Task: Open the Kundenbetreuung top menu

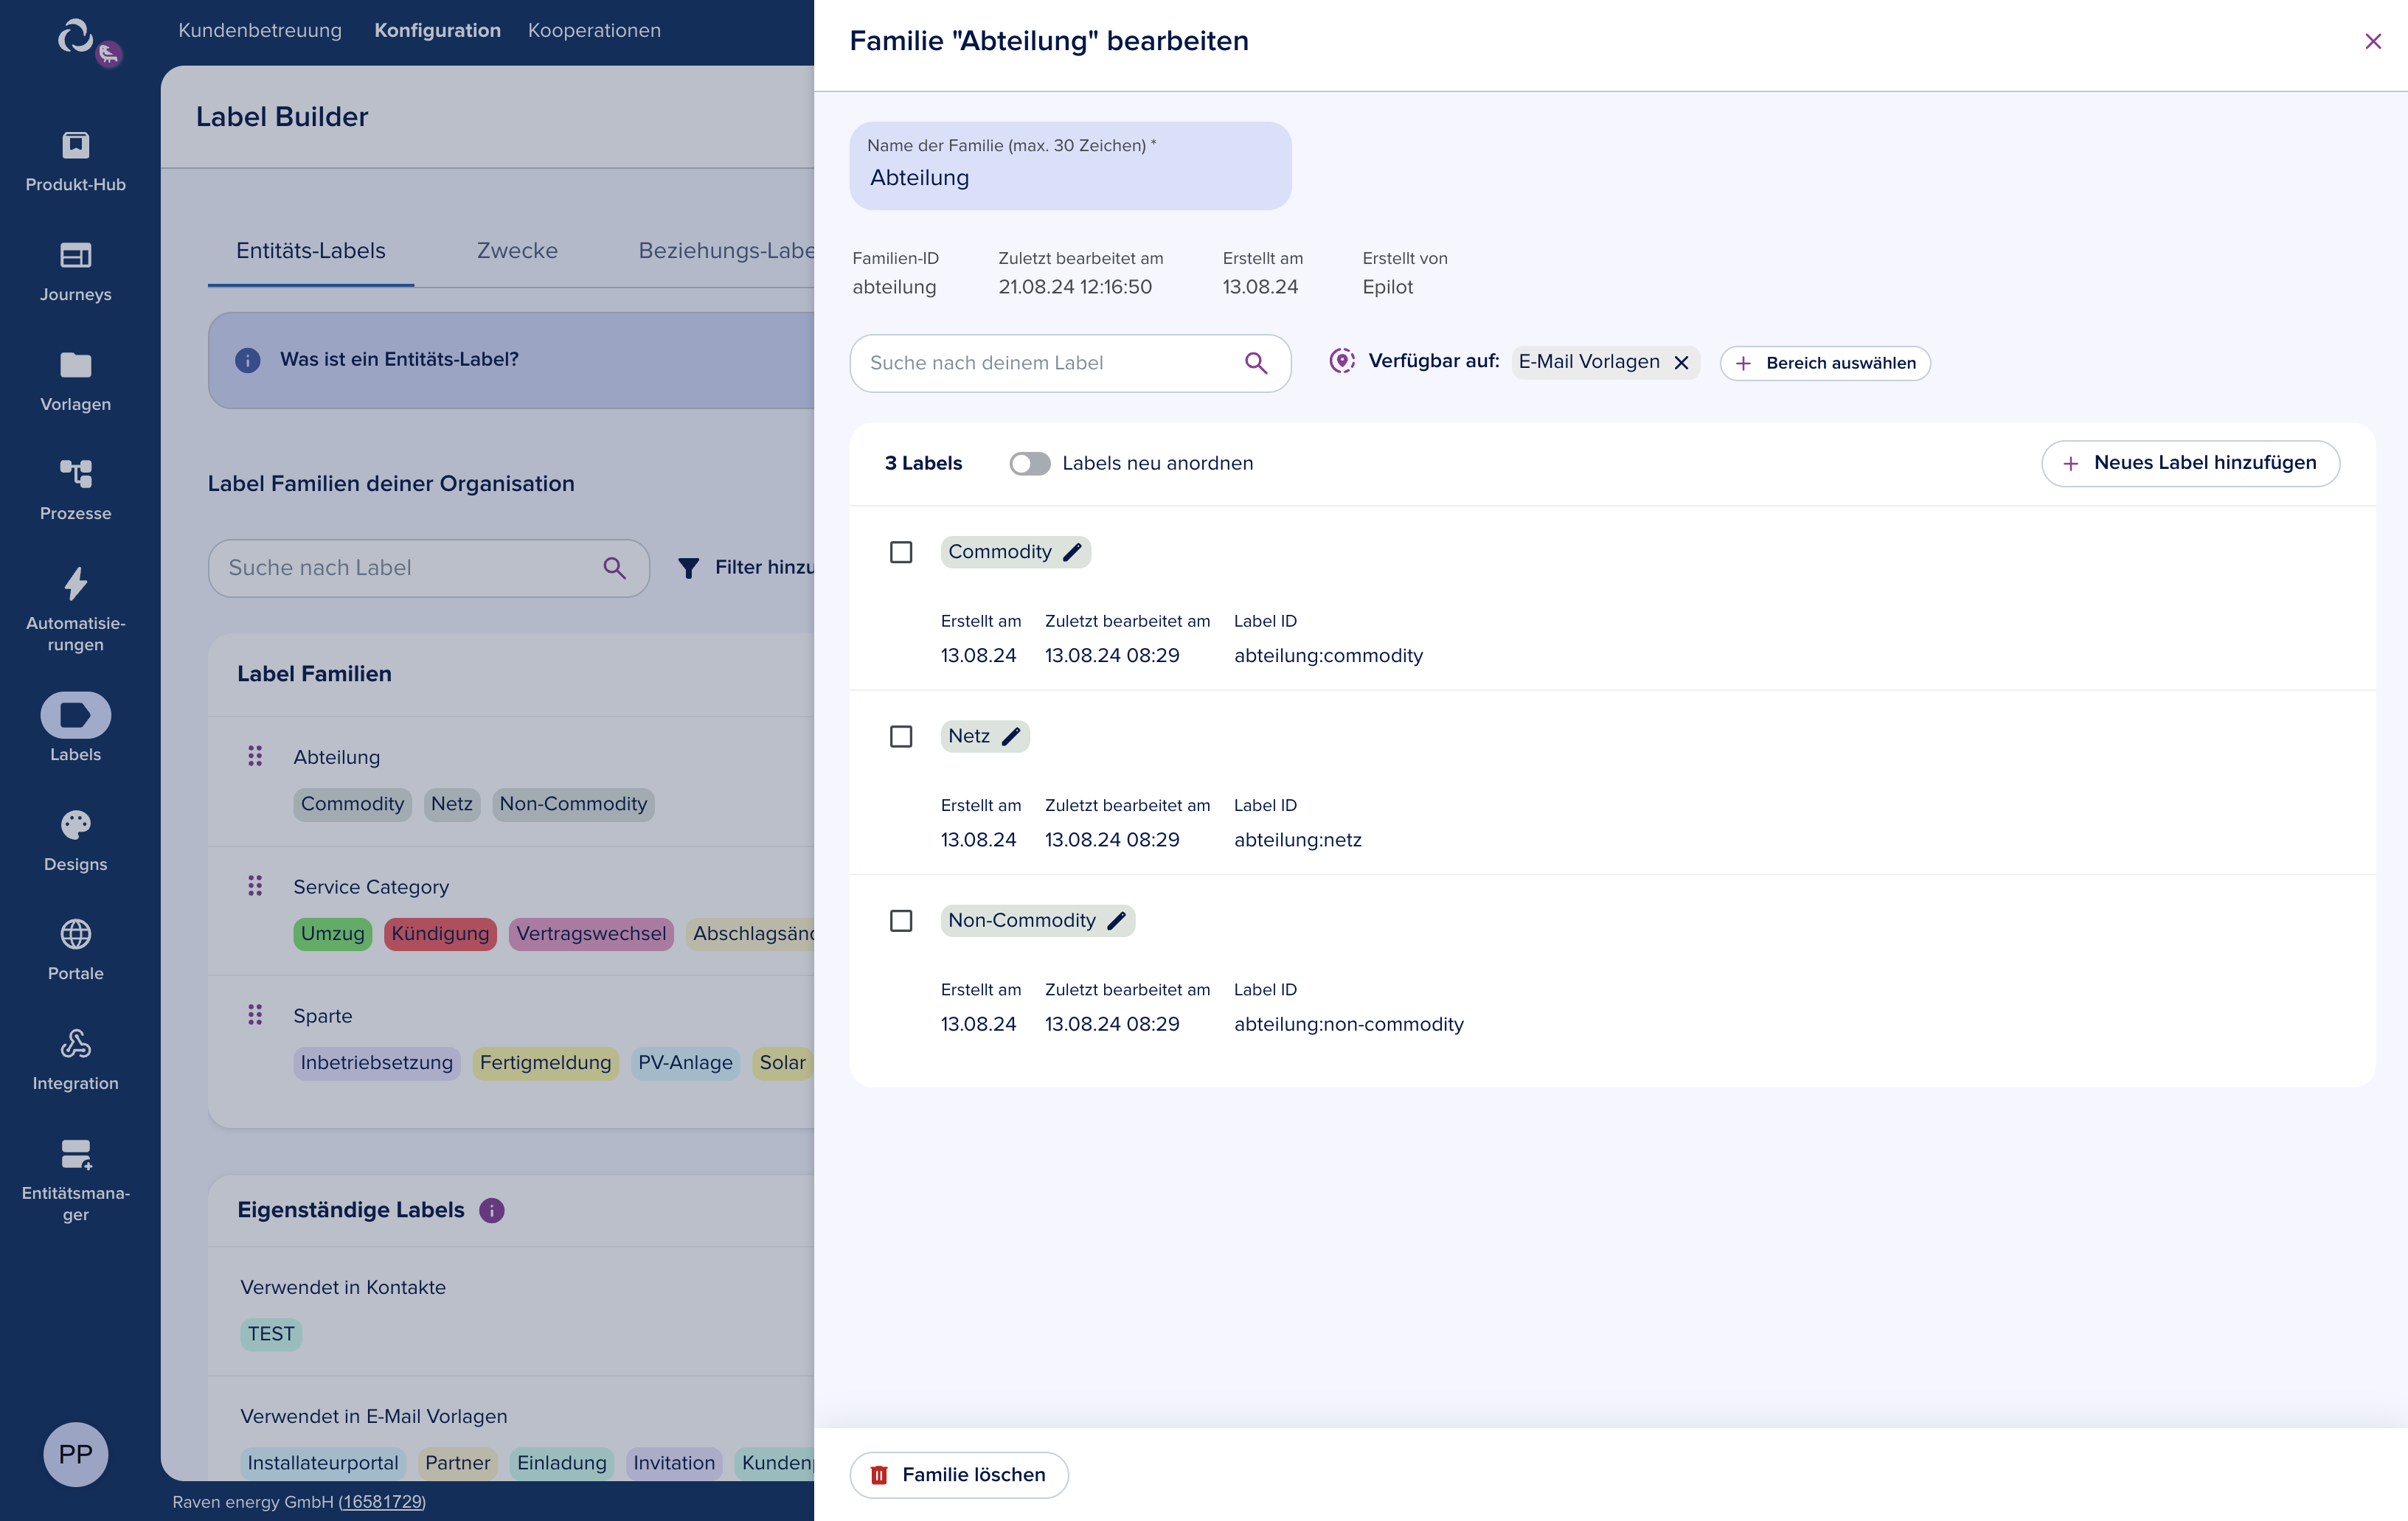Action: click(x=260, y=30)
